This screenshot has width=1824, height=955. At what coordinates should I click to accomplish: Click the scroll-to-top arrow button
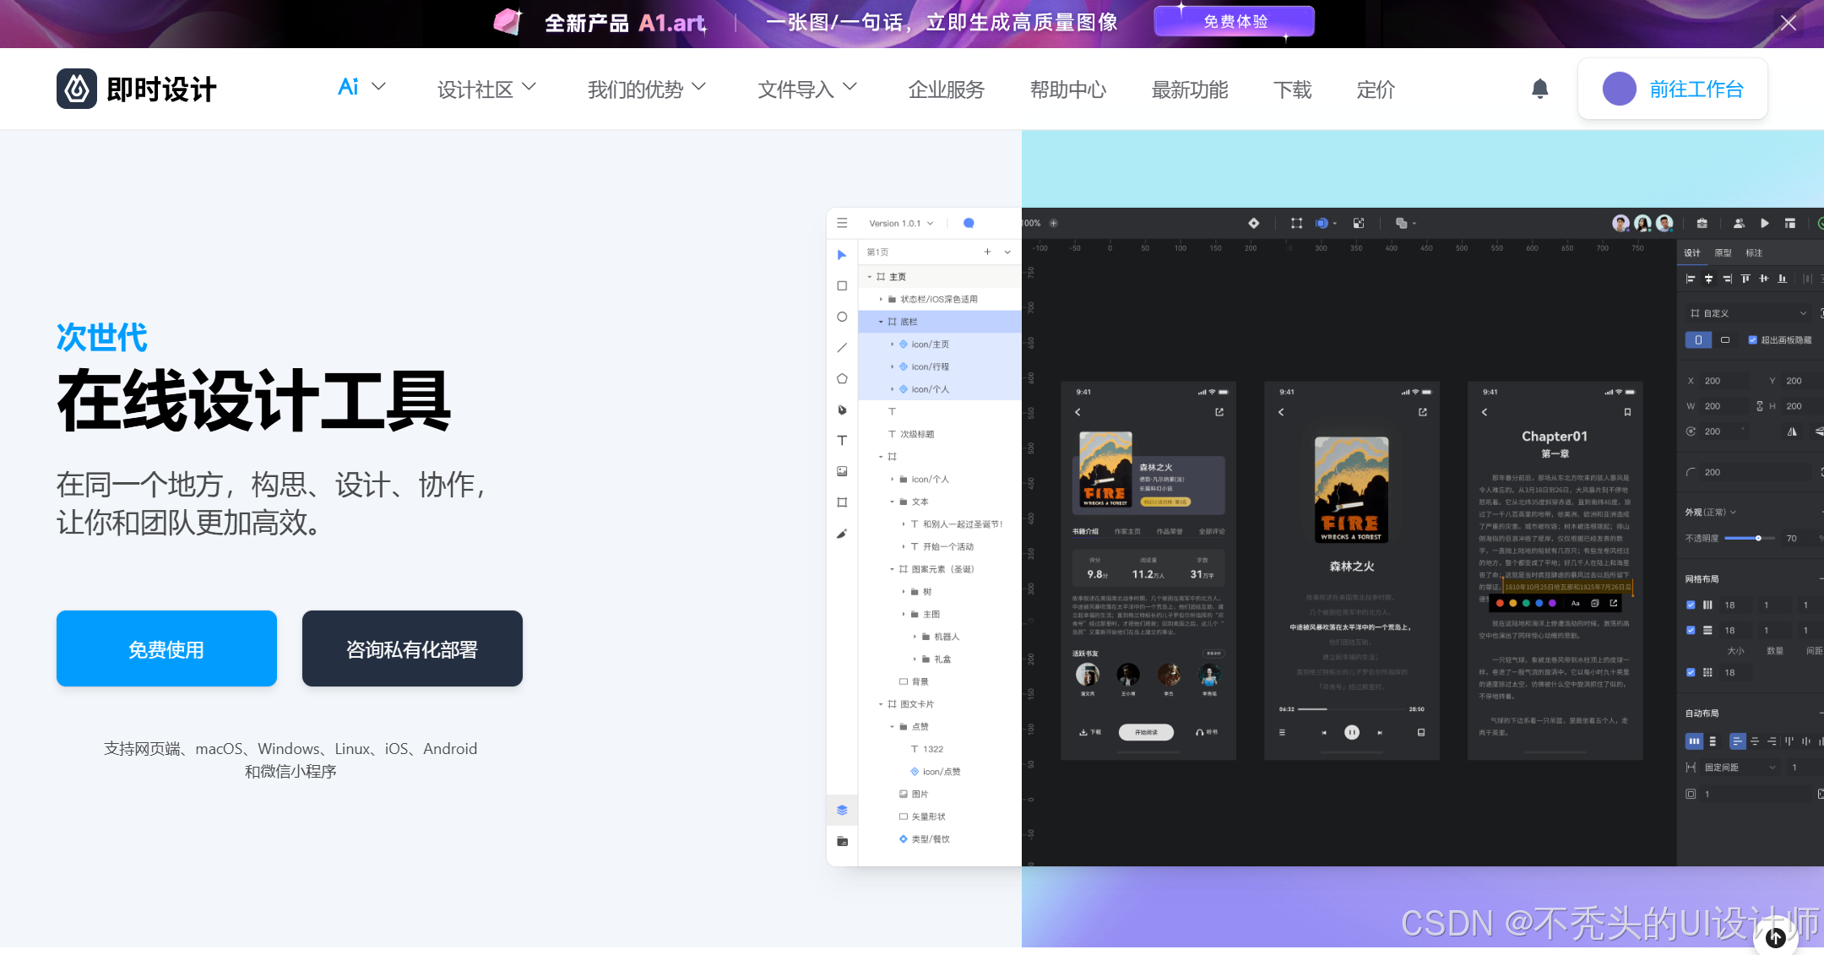point(1776,937)
